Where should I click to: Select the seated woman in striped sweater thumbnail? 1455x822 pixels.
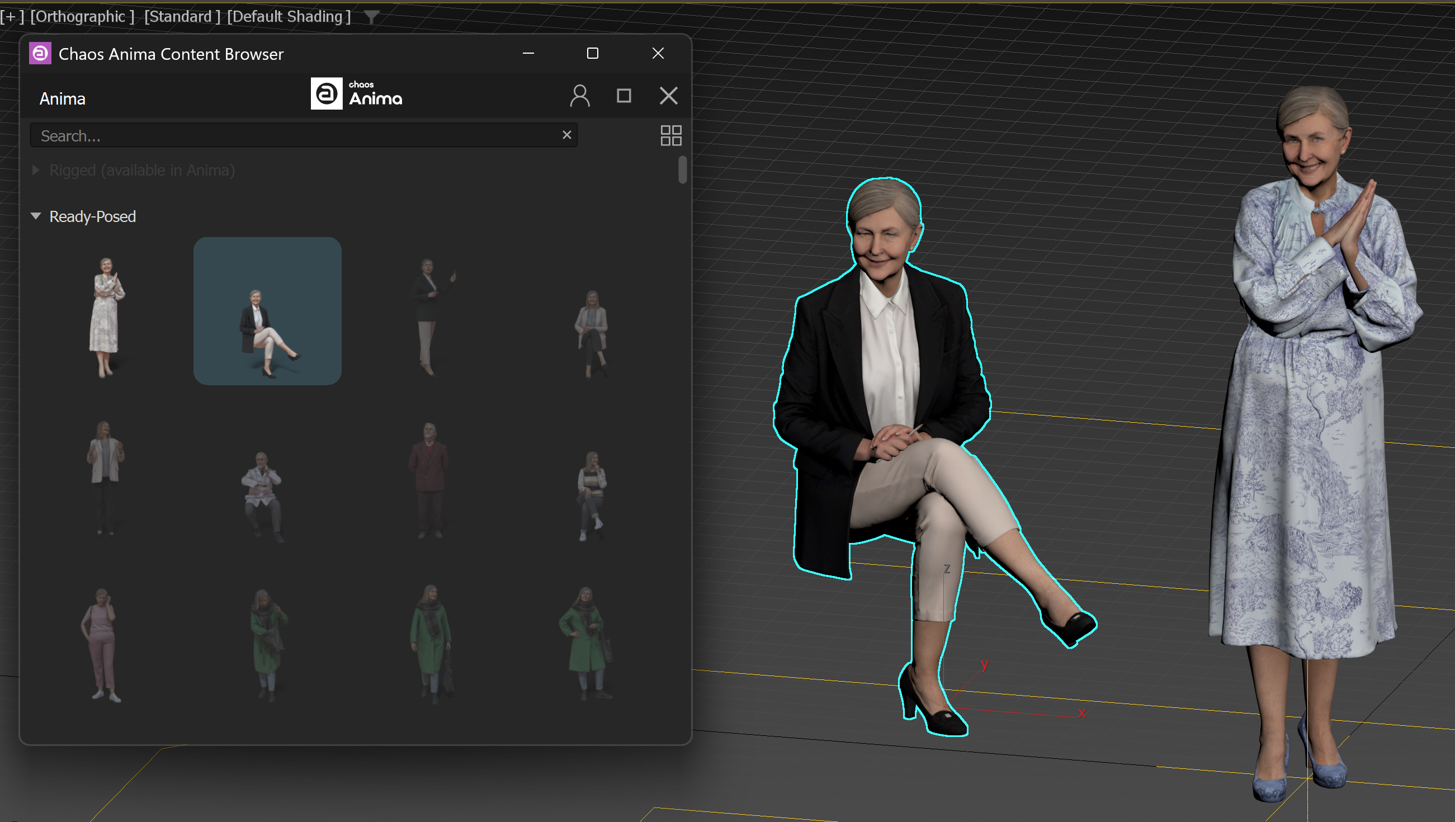pos(591,496)
